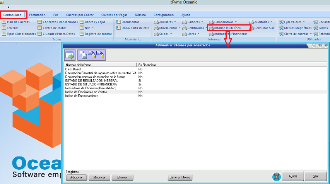Viewport: 330px width, 184px height.
Task: Sort by Nombre del Informe column header
Action: pos(100,65)
